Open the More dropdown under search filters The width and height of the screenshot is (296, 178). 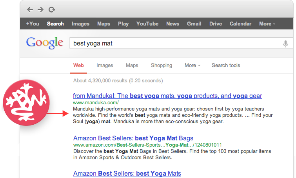click(192, 65)
